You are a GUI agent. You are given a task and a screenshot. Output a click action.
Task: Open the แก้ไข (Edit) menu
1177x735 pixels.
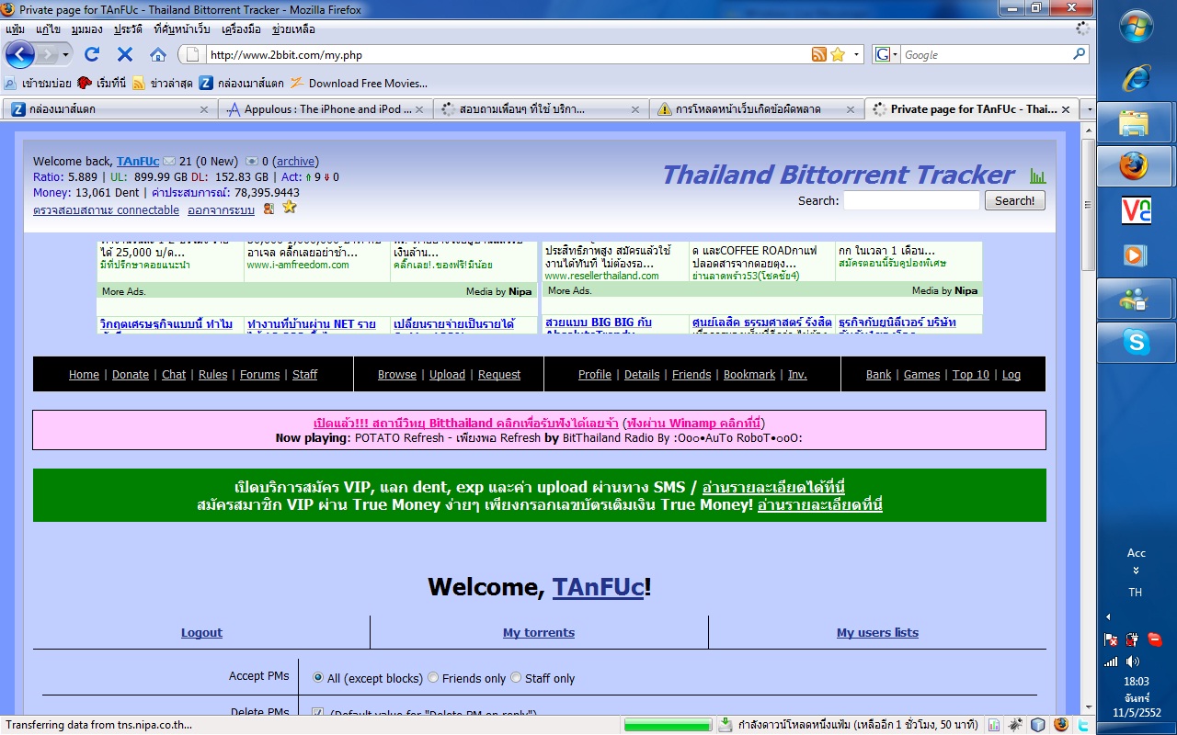click(48, 29)
